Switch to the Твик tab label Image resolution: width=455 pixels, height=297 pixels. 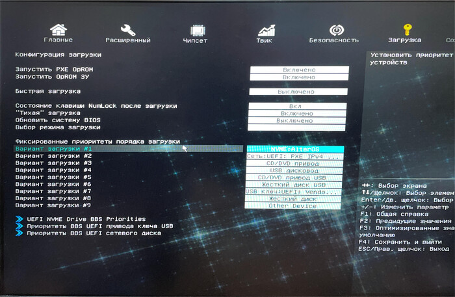click(264, 40)
